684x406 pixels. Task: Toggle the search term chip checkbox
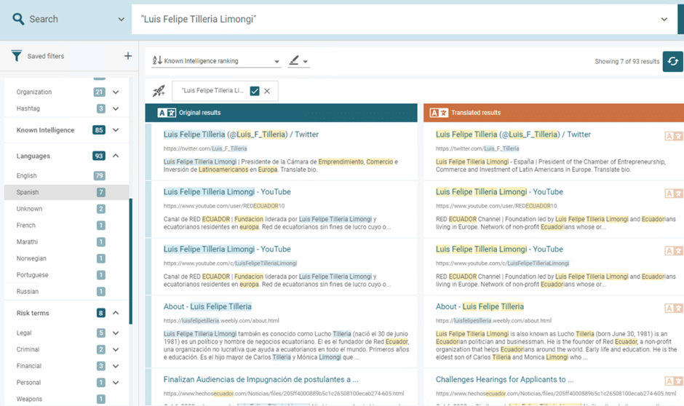255,91
